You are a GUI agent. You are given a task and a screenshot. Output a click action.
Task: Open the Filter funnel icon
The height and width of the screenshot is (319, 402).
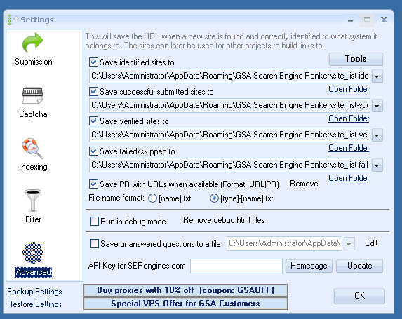point(32,200)
